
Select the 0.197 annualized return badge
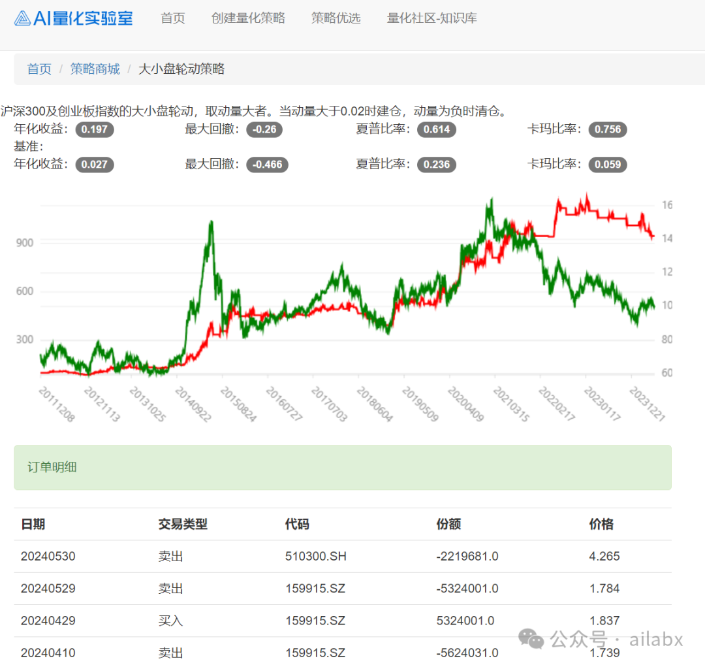click(x=95, y=129)
